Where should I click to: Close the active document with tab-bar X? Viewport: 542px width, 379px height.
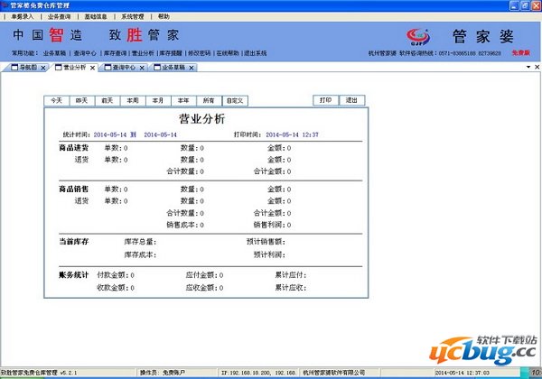click(537, 67)
